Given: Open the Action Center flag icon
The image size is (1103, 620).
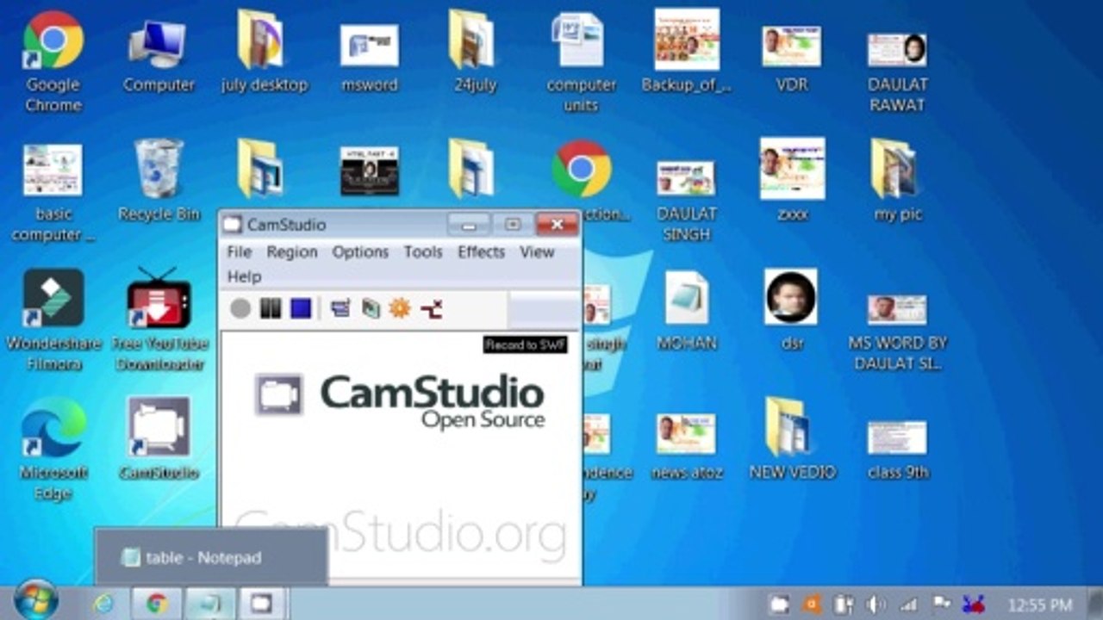Looking at the screenshot, I should coord(942,604).
